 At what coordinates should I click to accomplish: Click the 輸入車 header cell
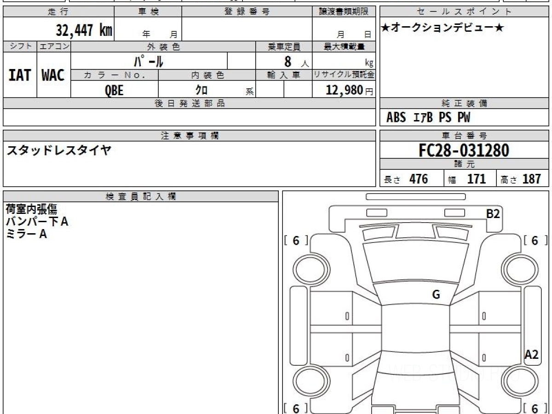(x=284, y=75)
